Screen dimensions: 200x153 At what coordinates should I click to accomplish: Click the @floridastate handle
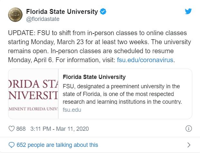coord(43,19)
